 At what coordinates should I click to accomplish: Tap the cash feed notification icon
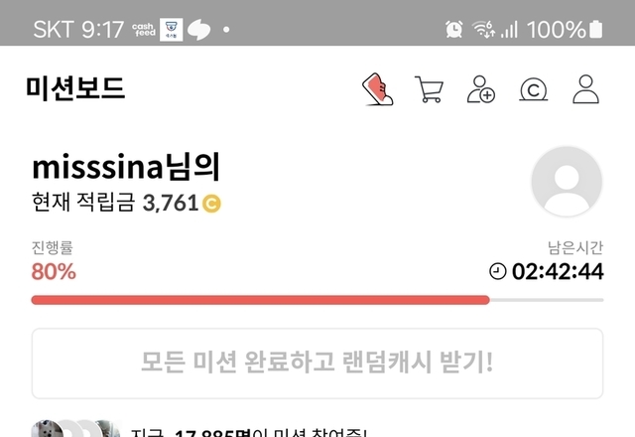[x=143, y=30]
